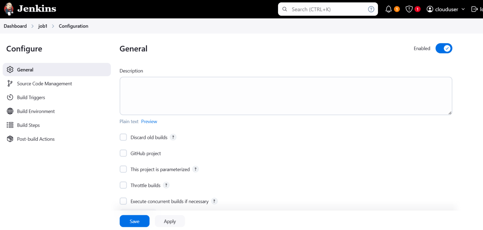The height and width of the screenshot is (230, 483).
Task: Click the Post-build Actions package icon
Action: pyautogui.click(x=10, y=139)
